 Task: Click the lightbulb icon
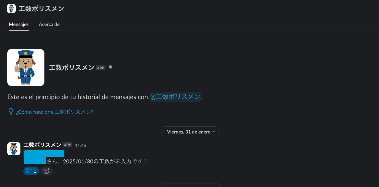11,111
